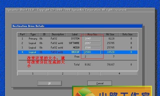This screenshot has width=160, height=96.
Task: Select segment 2 in the partition layout bar
Action: click(x=62, y=73)
